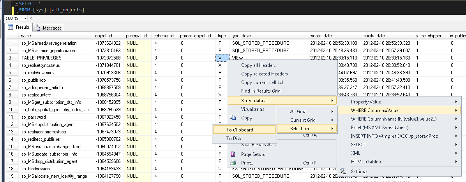466x182 pixels.
Task: Click the Messages tab icon
Action: coord(37,28)
